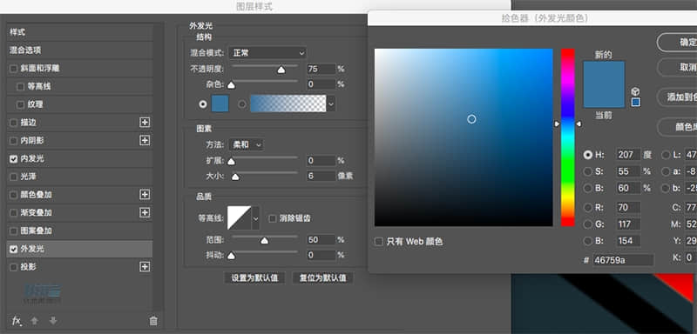Click the hex color field 46759a
Screen dimensions: 697x334
(x=623, y=260)
